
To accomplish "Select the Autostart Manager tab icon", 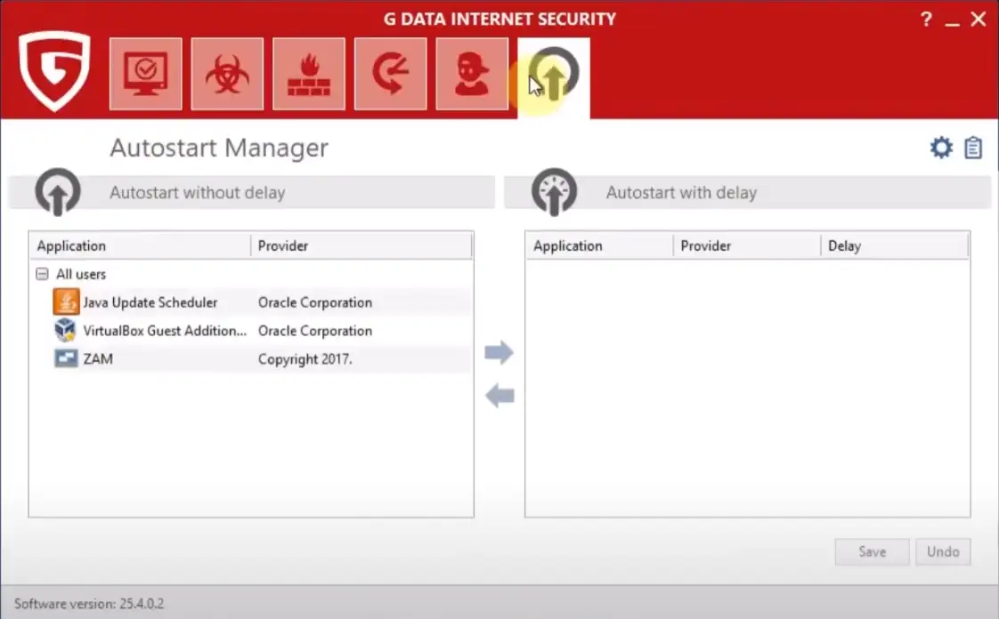I will point(553,76).
